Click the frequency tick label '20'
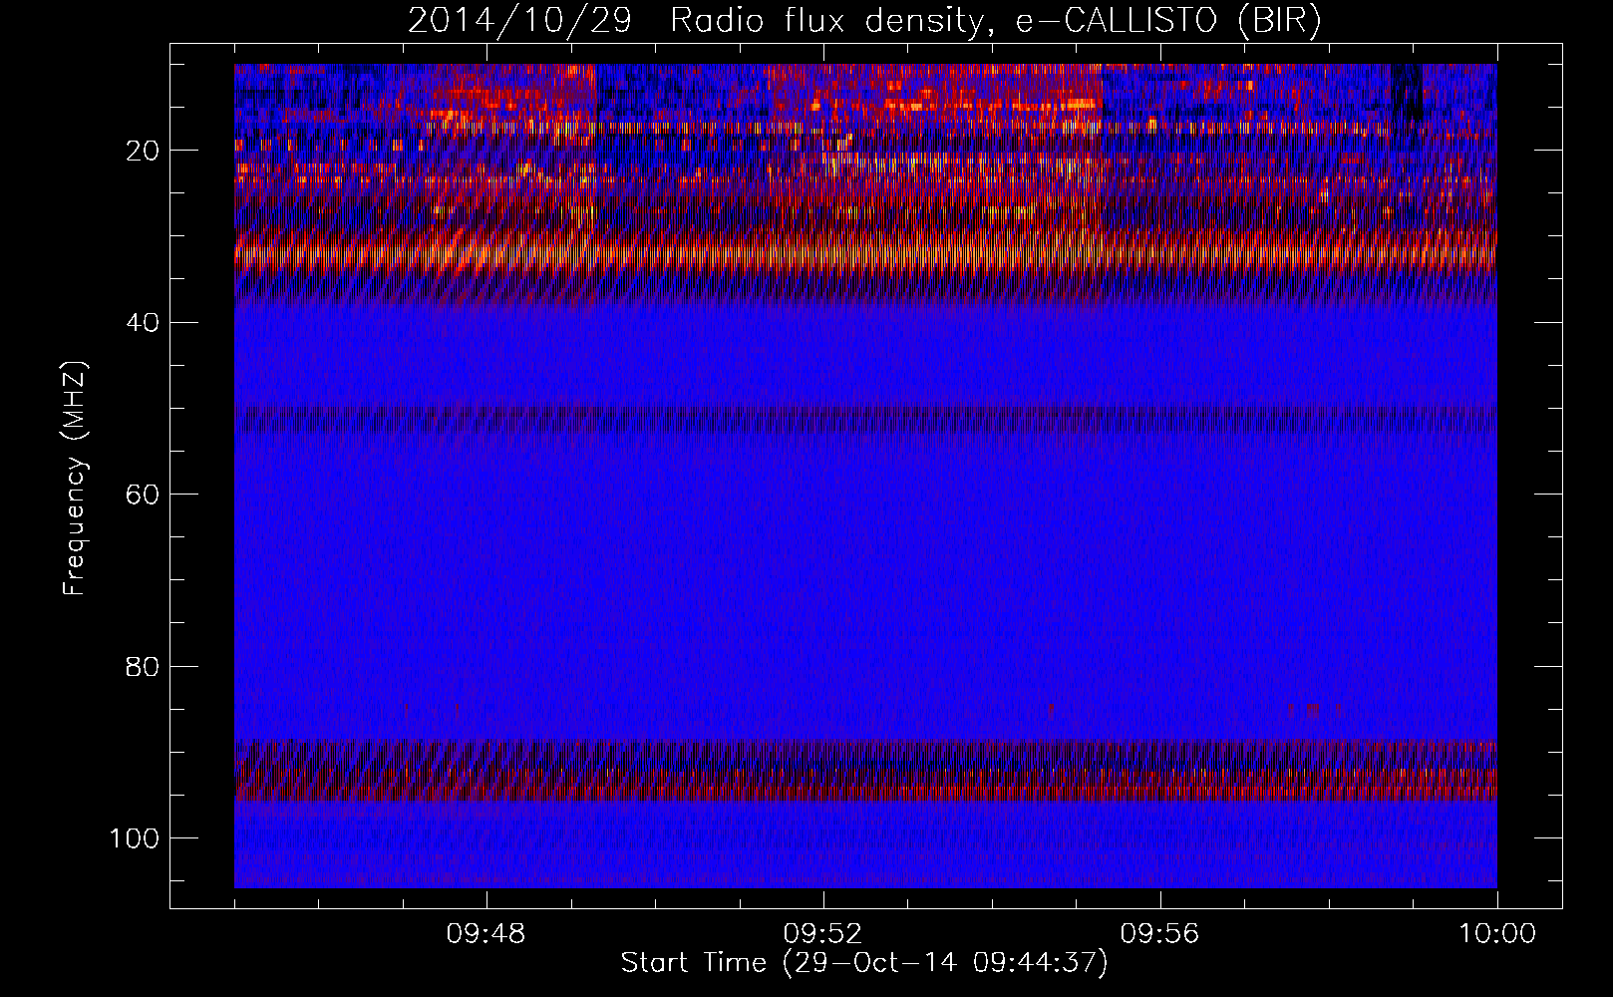The image size is (1613, 997). [x=144, y=151]
